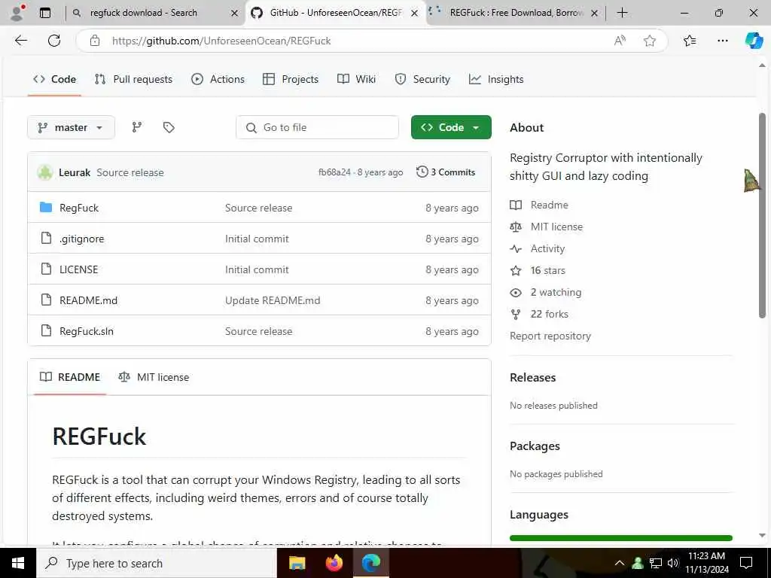The height and width of the screenshot is (578, 771).
Task: Focus the Go to file search box
Action: click(x=317, y=127)
